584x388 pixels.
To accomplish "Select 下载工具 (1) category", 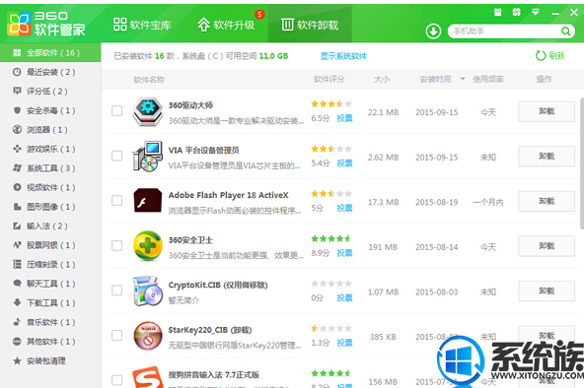I will pyautogui.click(x=50, y=303).
